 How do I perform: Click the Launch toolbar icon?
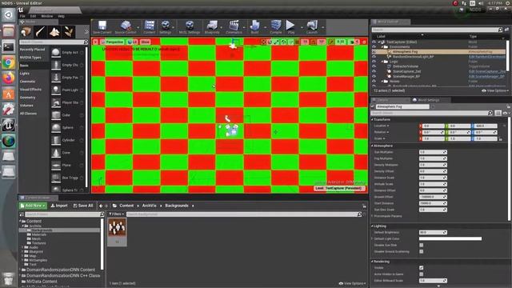coord(312,27)
